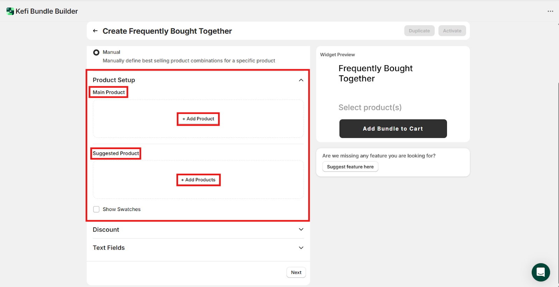The image size is (559, 287).
Task: Click the + Add Products button
Action: (198, 180)
